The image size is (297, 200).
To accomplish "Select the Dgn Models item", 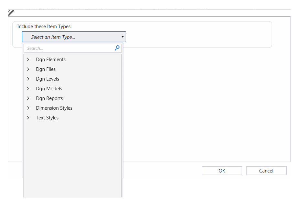I will 49,89.
